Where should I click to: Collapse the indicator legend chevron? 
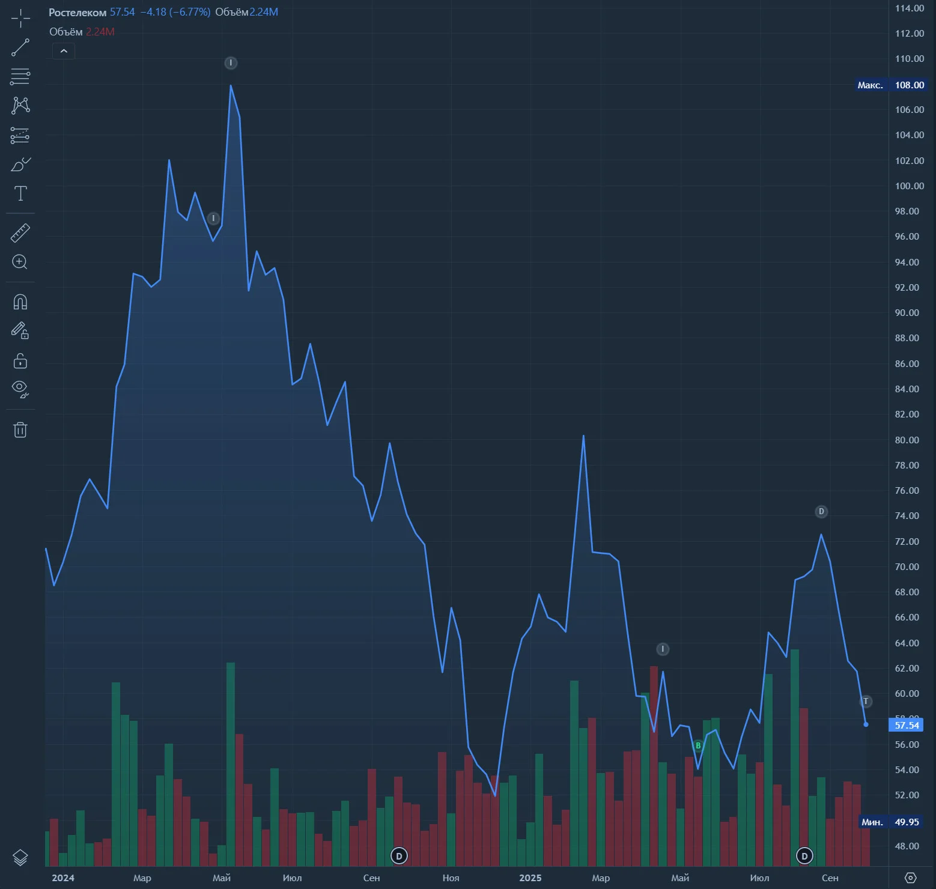[64, 51]
